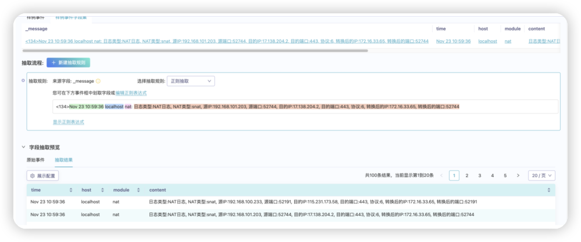Click the content column header in sample table
The image size is (581, 242).
pyautogui.click(x=536, y=28)
